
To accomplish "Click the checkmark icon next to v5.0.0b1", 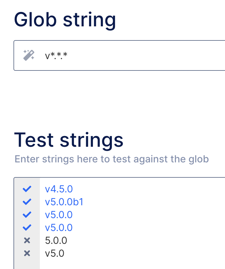I will point(27,202).
